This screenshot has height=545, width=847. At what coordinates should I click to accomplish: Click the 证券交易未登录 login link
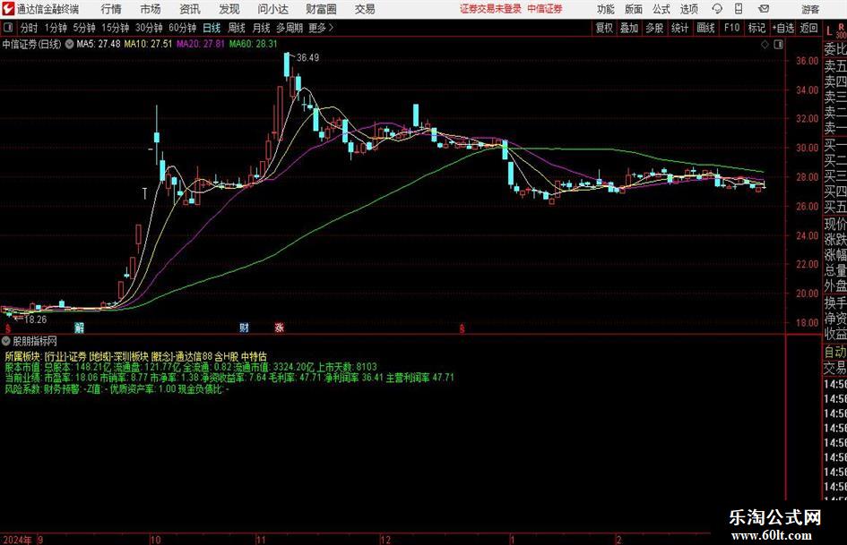[x=490, y=9]
